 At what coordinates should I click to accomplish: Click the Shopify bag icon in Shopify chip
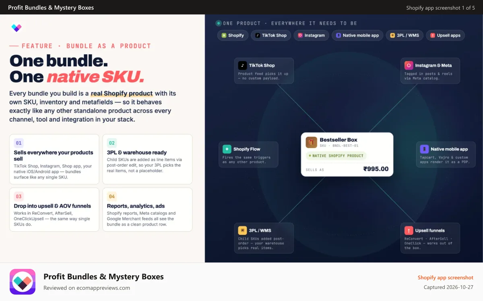(224, 35)
